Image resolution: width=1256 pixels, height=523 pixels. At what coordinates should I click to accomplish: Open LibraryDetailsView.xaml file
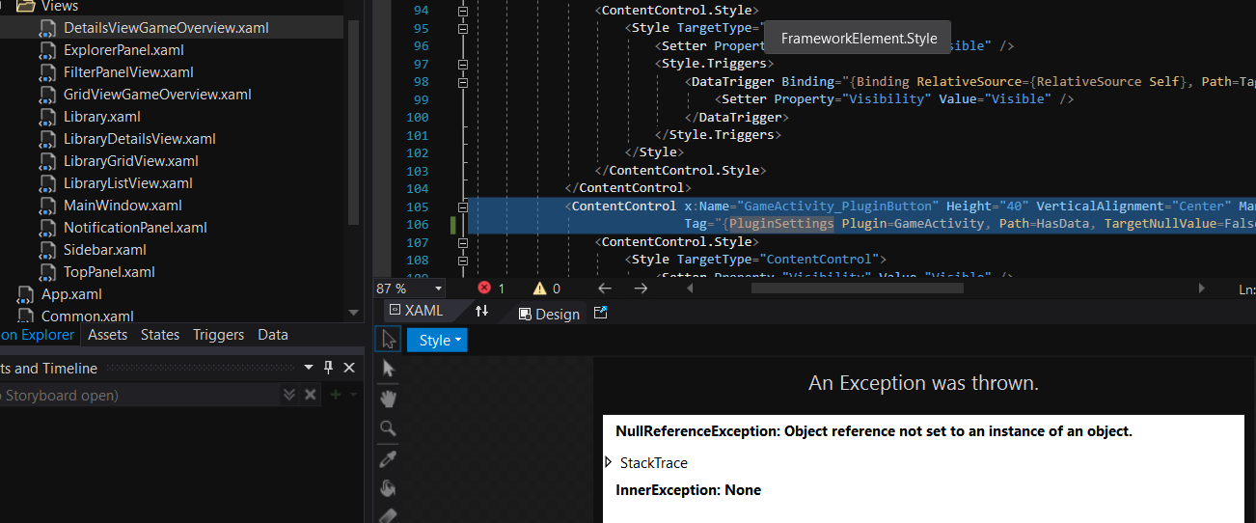[140, 139]
